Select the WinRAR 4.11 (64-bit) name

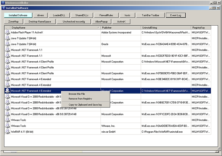point(22,132)
